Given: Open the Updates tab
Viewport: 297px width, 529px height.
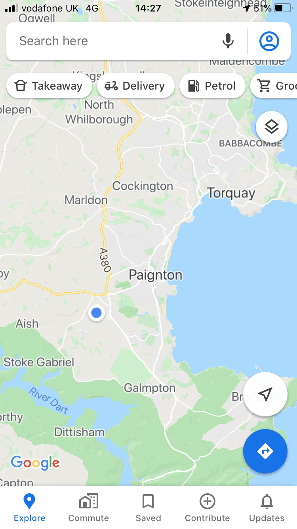Looking at the screenshot, I should pos(267,508).
